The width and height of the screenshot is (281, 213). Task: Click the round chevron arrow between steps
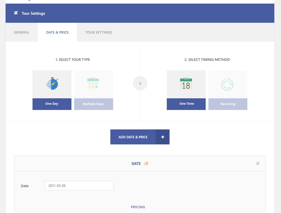point(140,83)
